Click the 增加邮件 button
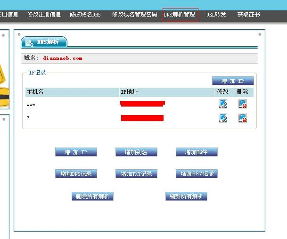 coord(197,152)
